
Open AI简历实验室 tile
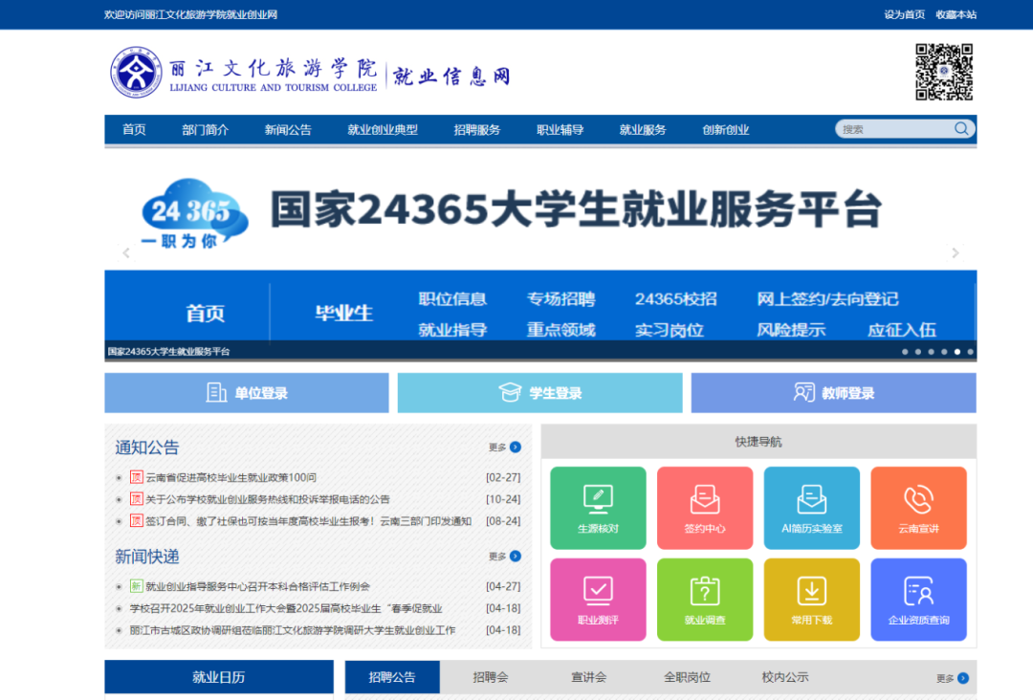812,508
